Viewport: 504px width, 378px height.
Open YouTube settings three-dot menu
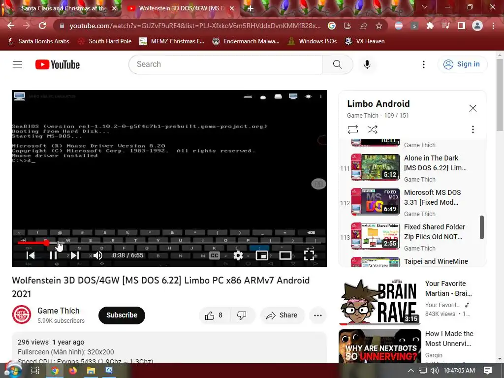point(424,64)
